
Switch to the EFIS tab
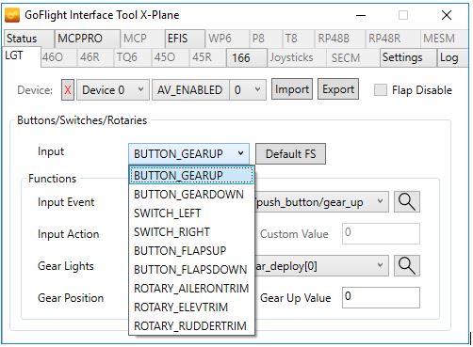185,39
